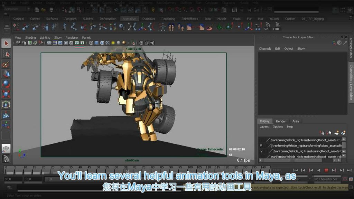Click create layer from selected icon
Viewport: 354px width, 199px height.
pyautogui.click(x=343, y=133)
